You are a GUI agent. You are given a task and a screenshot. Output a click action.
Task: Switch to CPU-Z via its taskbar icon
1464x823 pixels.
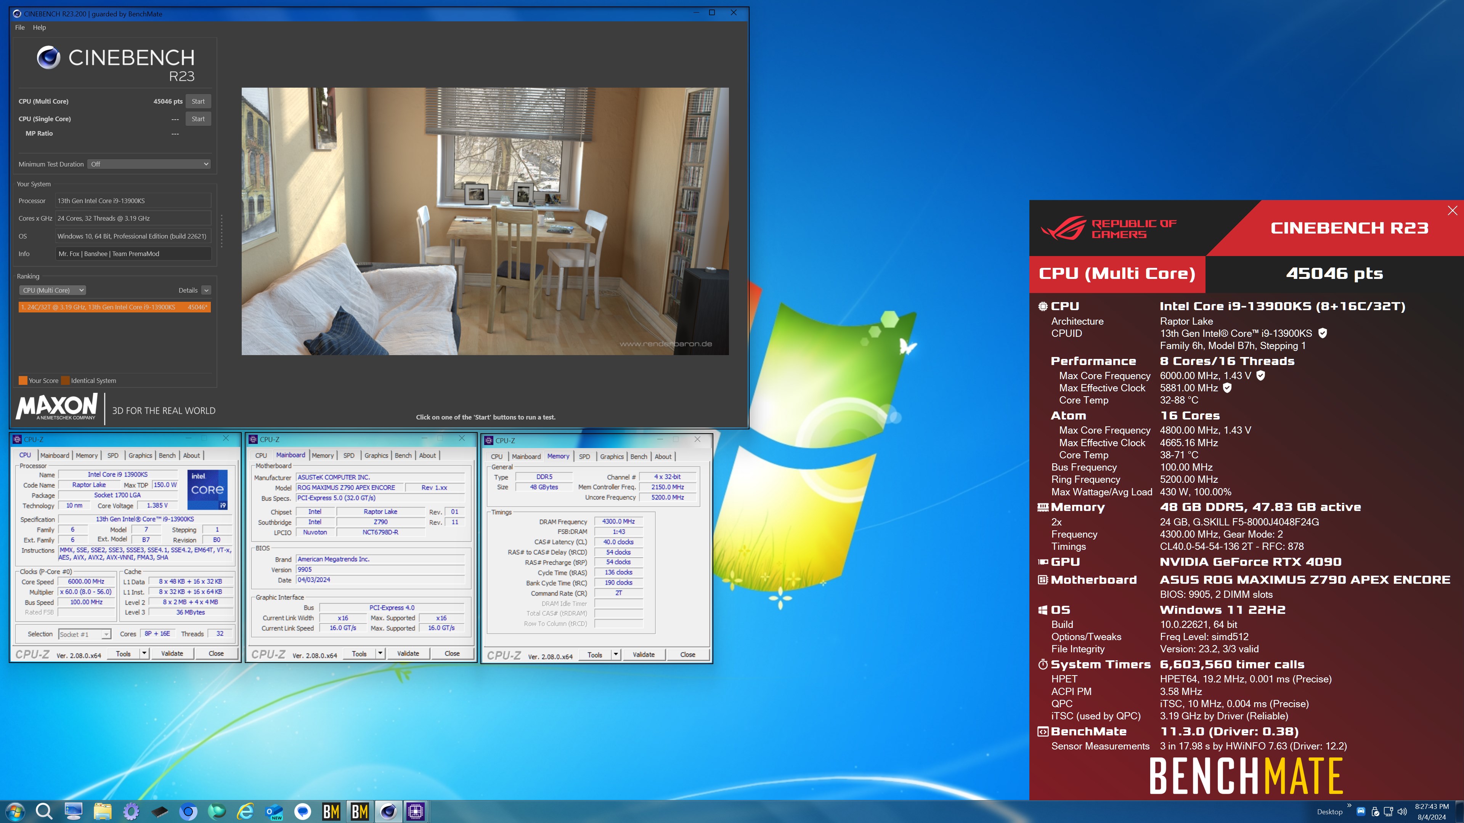click(416, 811)
